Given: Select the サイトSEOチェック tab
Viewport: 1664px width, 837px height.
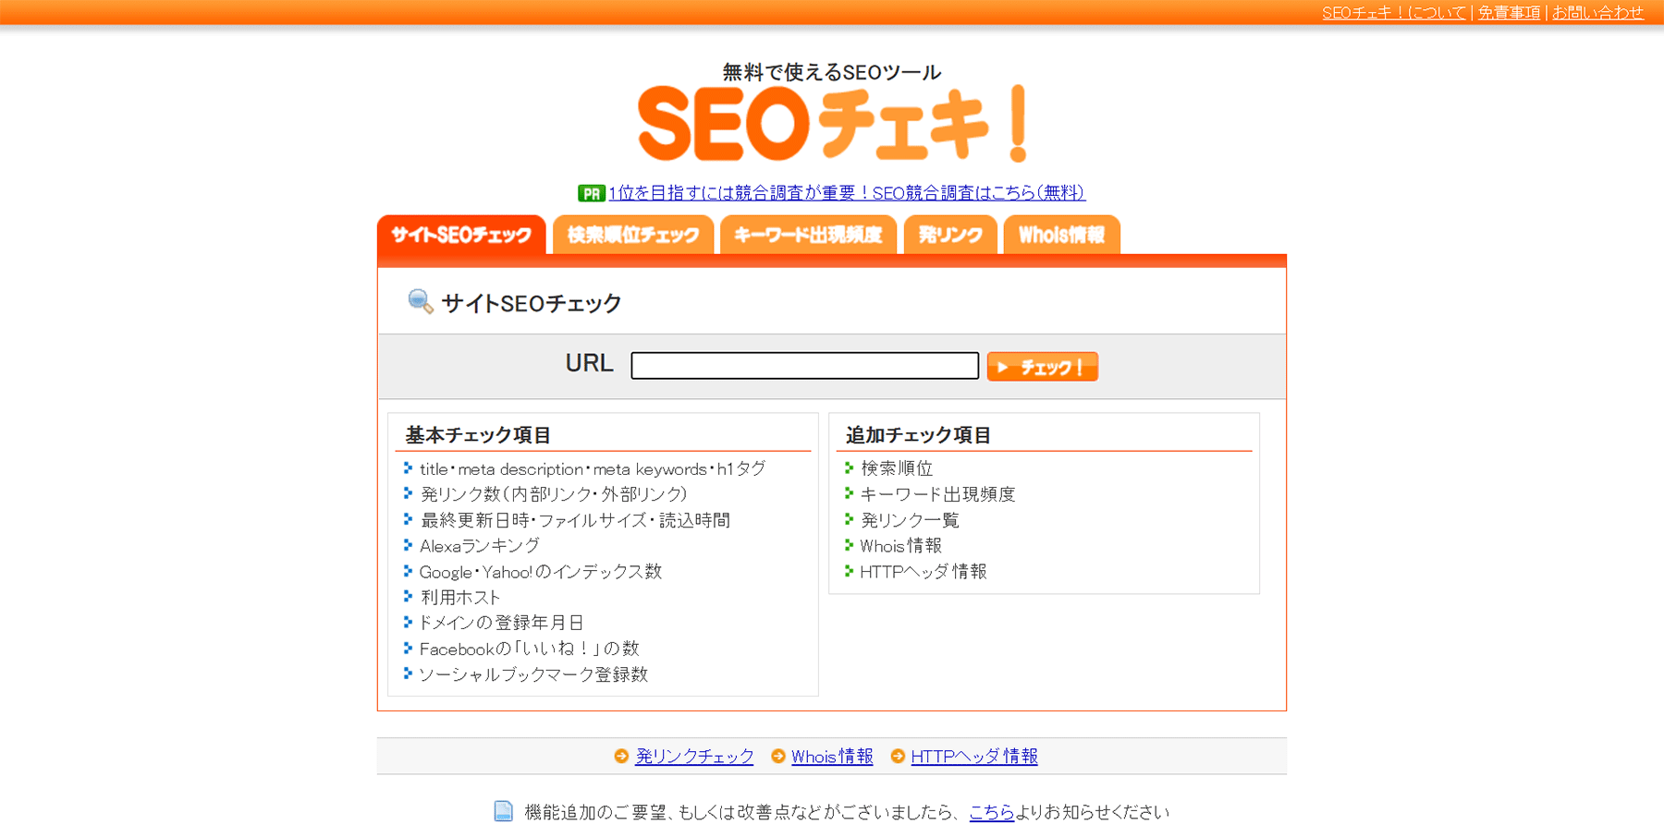Looking at the screenshot, I should click(461, 235).
